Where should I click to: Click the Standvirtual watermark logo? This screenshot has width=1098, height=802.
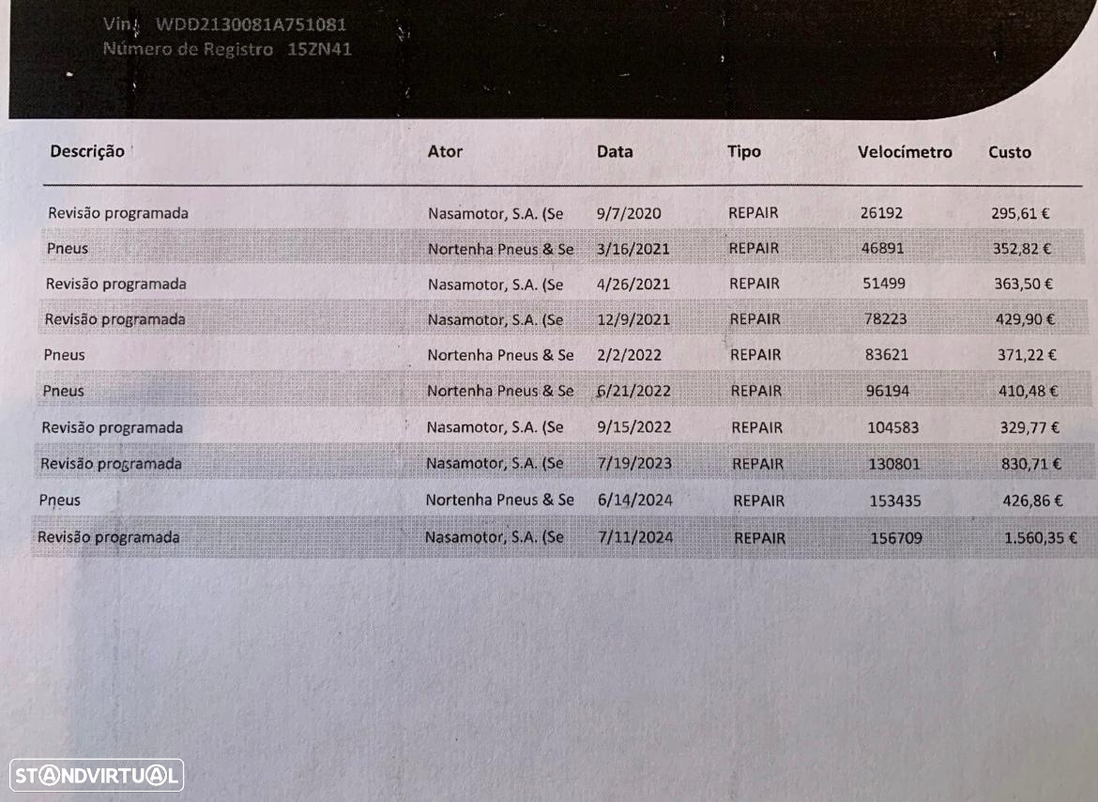pyautogui.click(x=97, y=776)
